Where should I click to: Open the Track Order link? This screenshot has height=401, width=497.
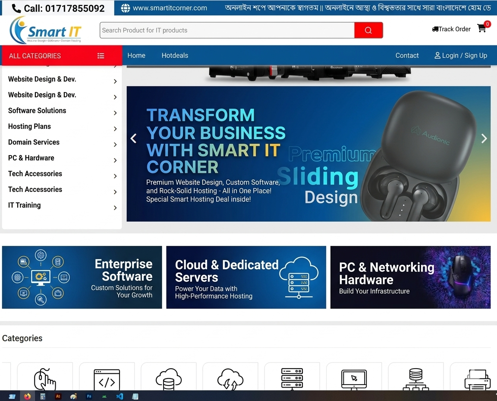[x=451, y=29]
